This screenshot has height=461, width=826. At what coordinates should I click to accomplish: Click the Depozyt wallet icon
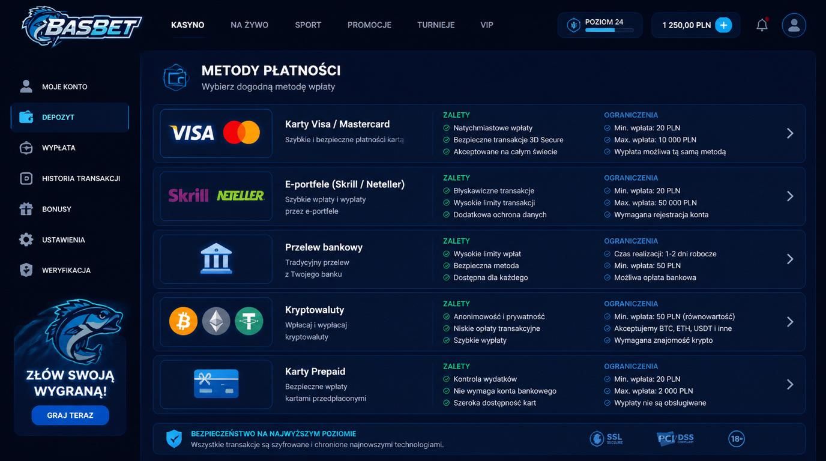pyautogui.click(x=26, y=117)
